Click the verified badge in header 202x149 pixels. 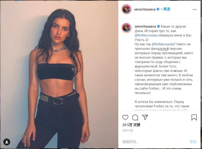click(x=158, y=9)
